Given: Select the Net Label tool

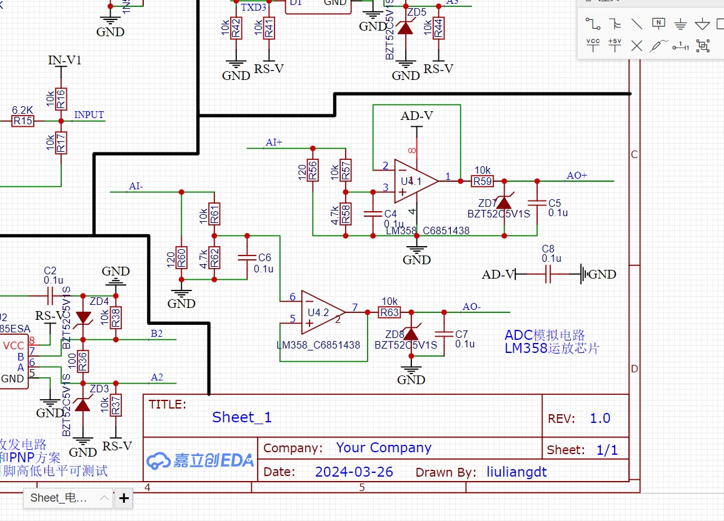Looking at the screenshot, I should [658, 24].
